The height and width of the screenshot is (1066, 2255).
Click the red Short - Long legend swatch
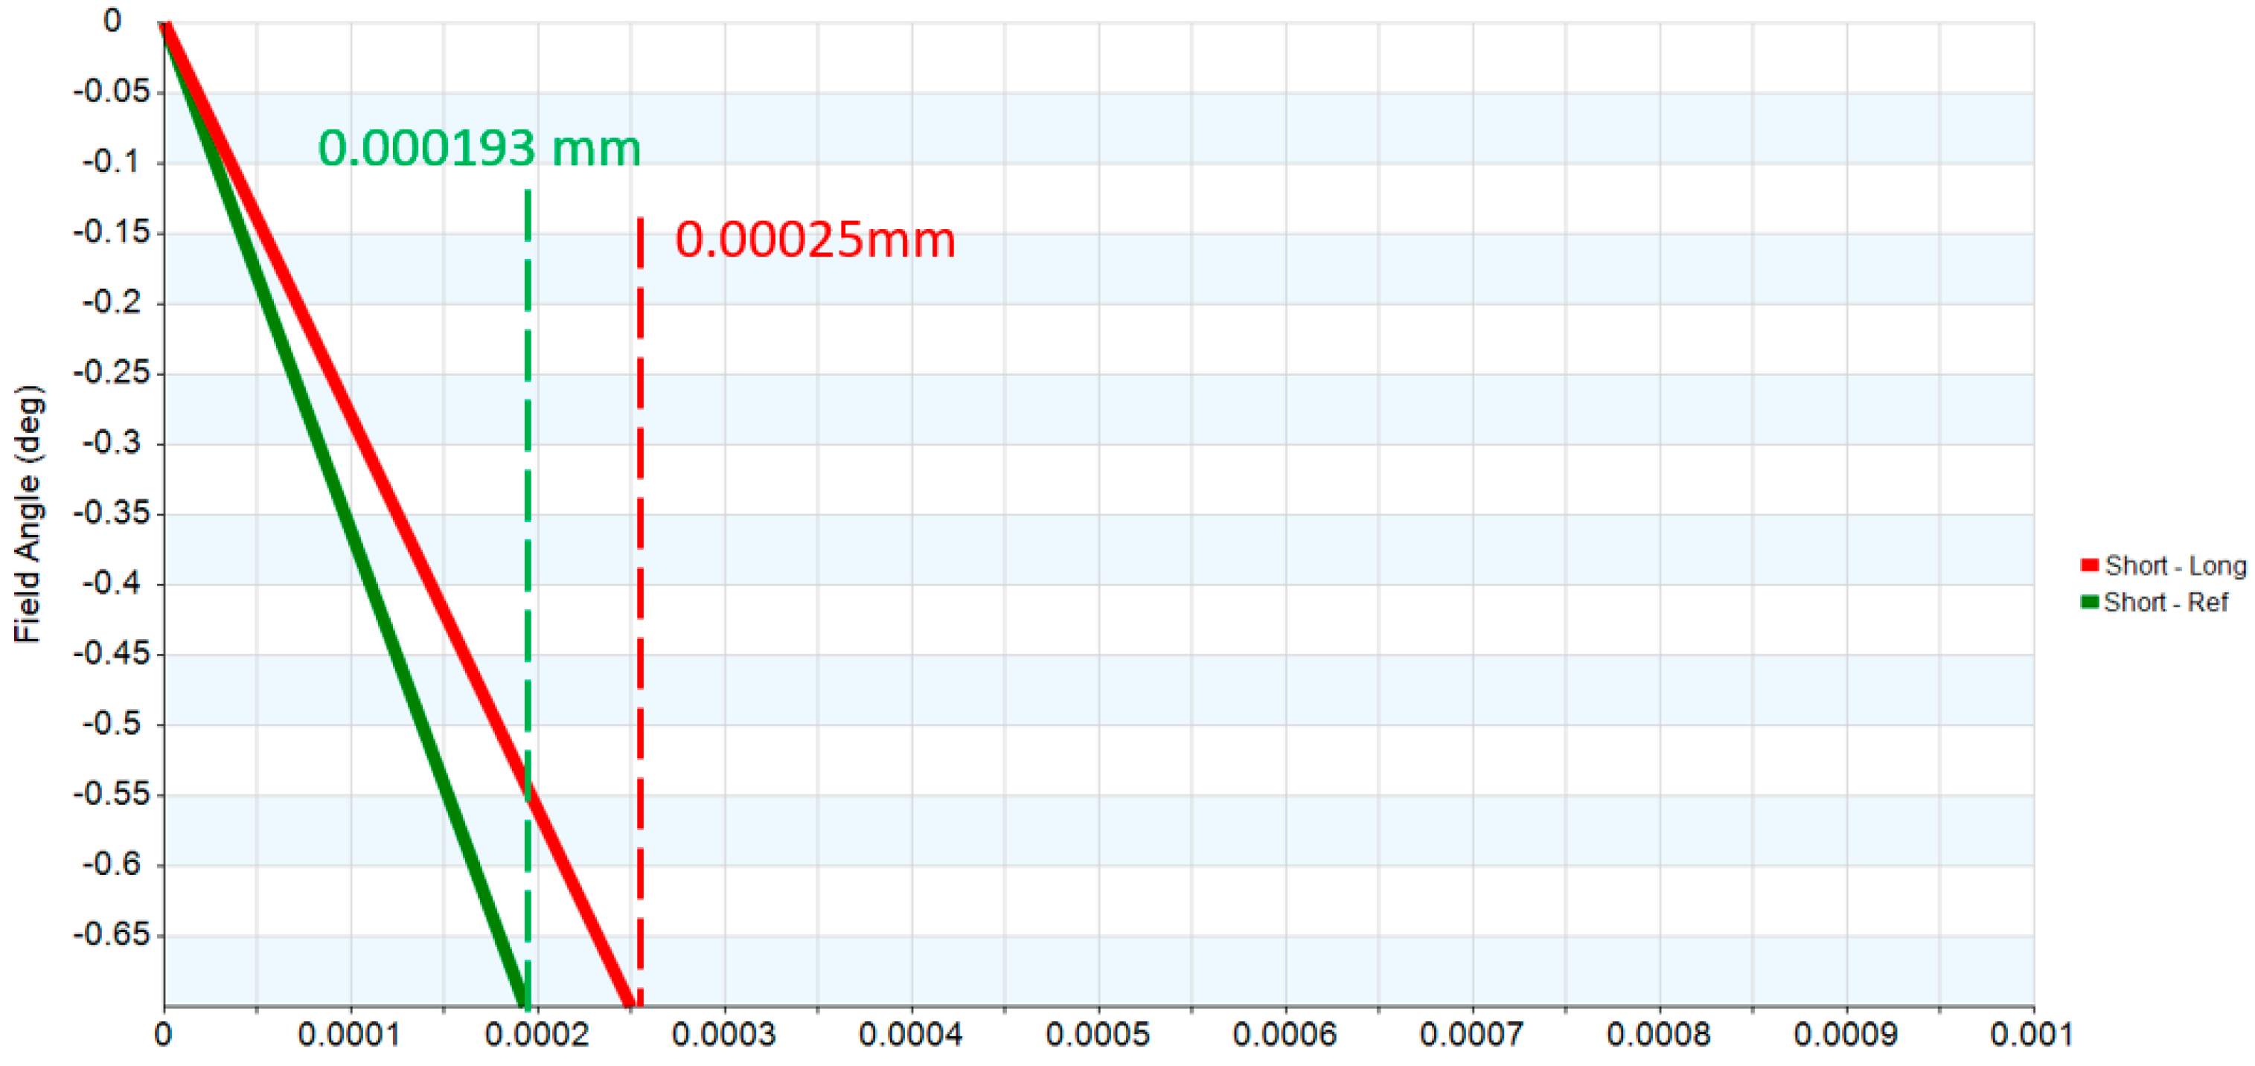point(2090,565)
